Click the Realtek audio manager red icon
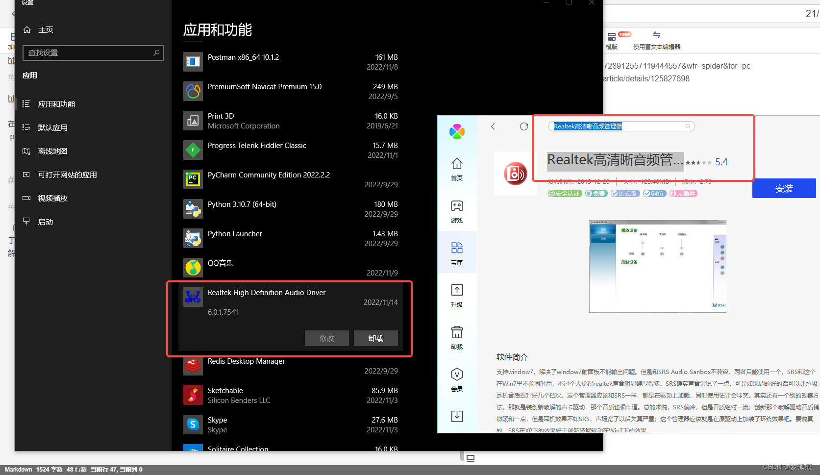Image resolution: width=820 pixels, height=475 pixels. coord(515,174)
